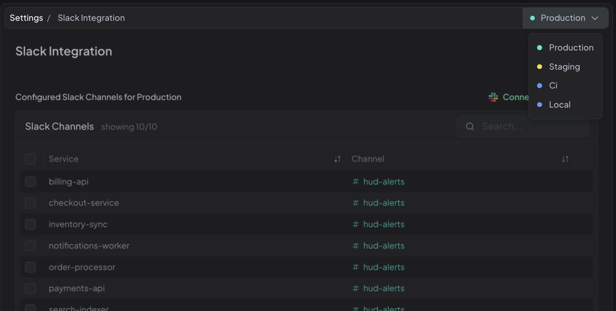This screenshot has height=311, width=616.
Task: Sort the Channel column using its sort arrows
Action: (x=565, y=159)
